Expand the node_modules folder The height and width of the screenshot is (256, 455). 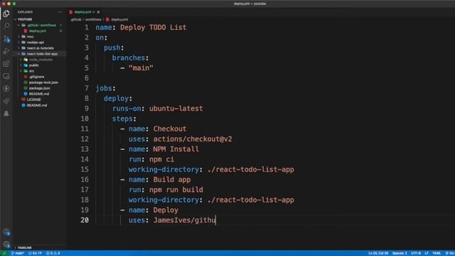[41, 60]
